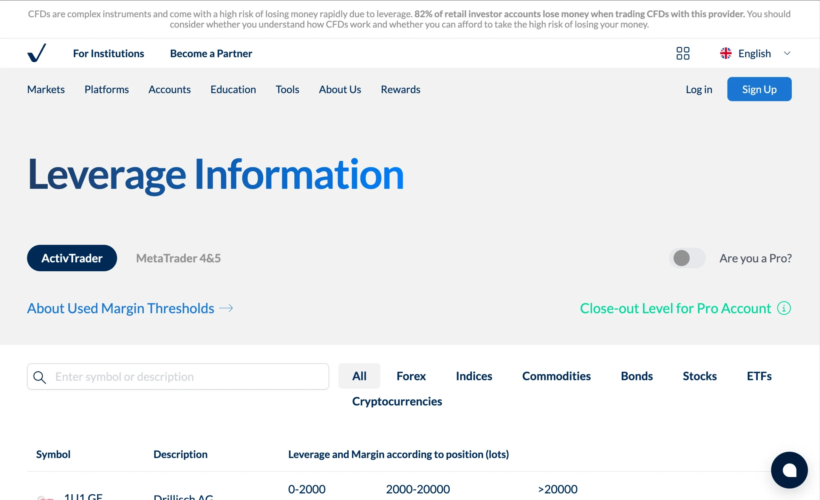Open the Rewards menu
The image size is (820, 500).
[x=400, y=89]
